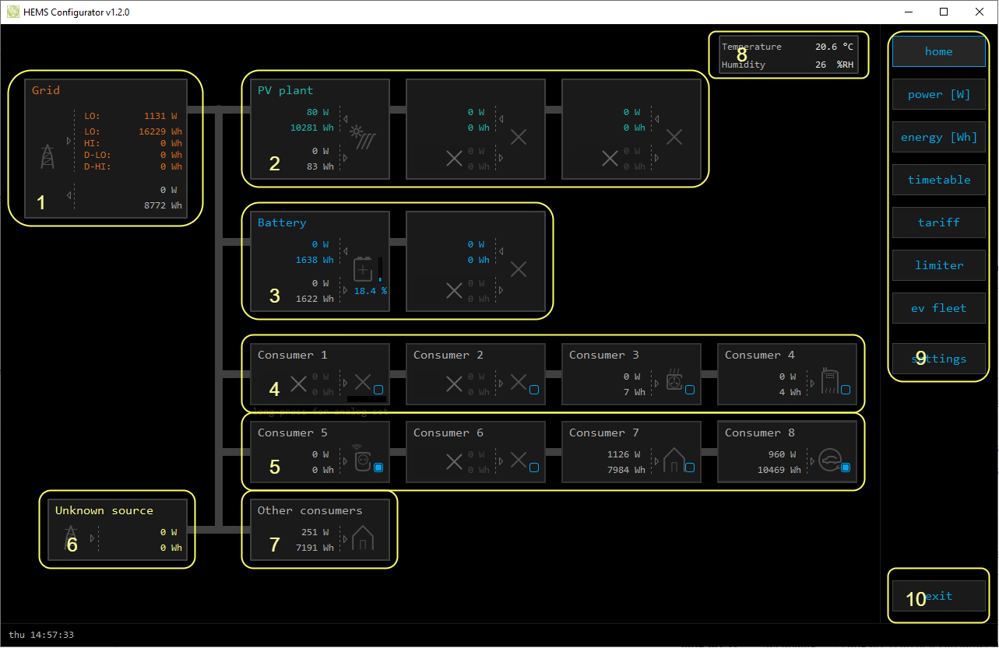Disable the Consumer 5 checkbox

point(378,468)
